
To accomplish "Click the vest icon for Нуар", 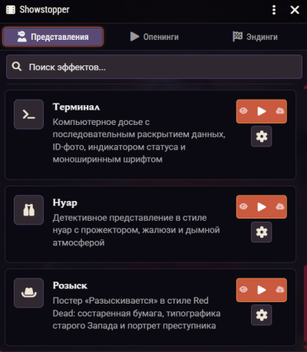I will click(29, 210).
